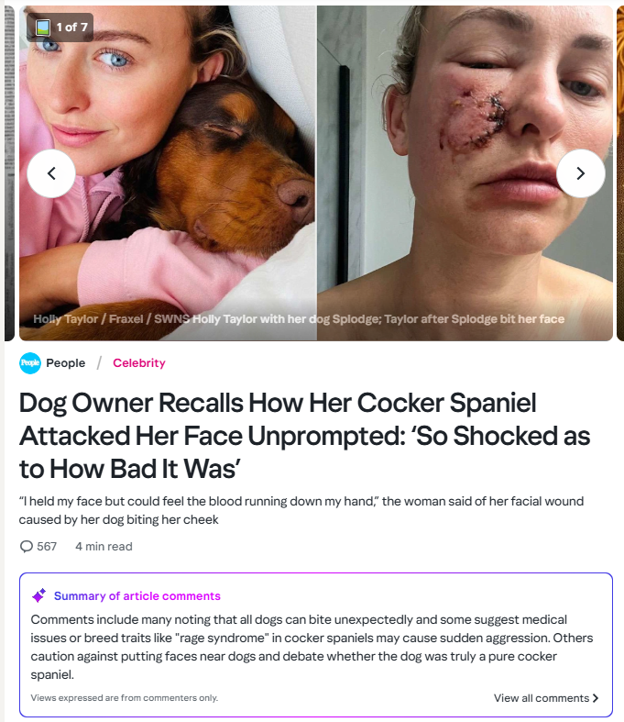Click the photo caption credit text

pyautogui.click(x=298, y=319)
